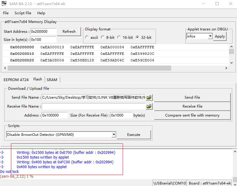Click the memory display vertical scrollbar thumb

point(231,52)
